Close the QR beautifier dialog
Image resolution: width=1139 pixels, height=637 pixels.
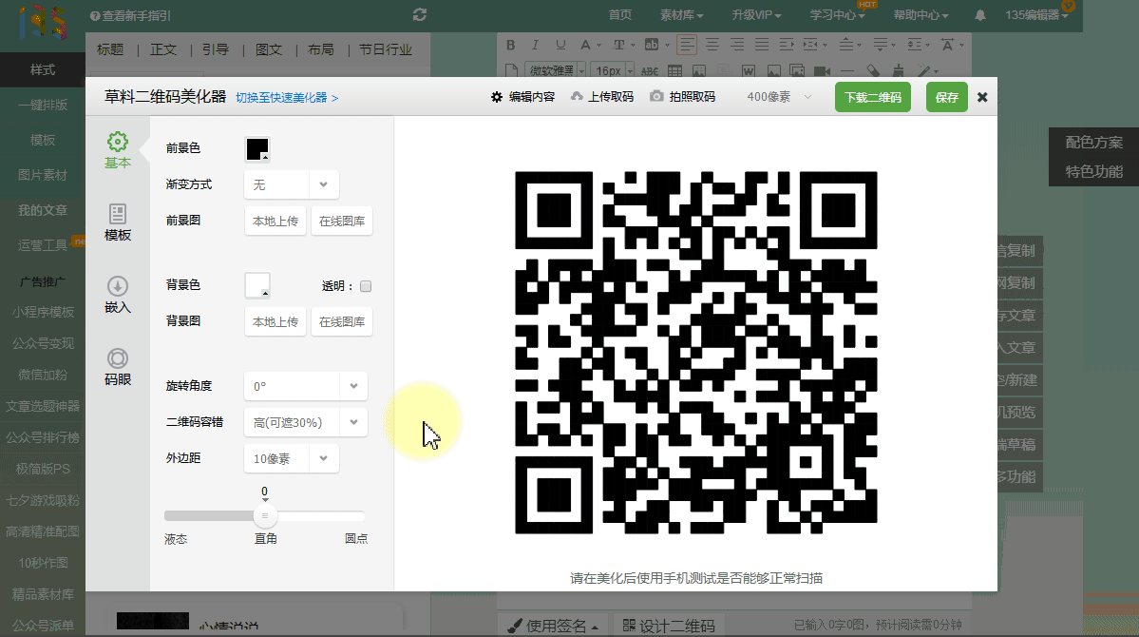[x=982, y=97]
